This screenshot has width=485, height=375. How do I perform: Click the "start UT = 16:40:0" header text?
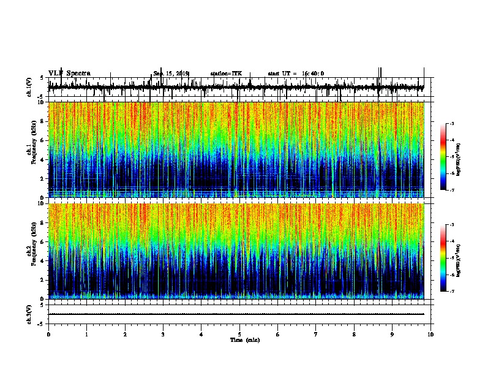(296, 74)
